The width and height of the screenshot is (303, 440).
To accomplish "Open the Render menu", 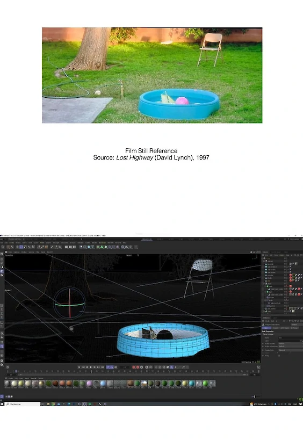I will pos(94,242).
